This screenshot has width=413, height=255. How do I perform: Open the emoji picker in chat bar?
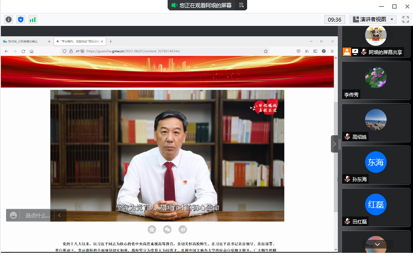click(x=13, y=215)
